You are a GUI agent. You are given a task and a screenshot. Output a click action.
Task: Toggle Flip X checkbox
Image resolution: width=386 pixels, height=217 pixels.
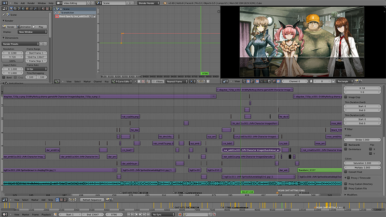pos(371,149)
